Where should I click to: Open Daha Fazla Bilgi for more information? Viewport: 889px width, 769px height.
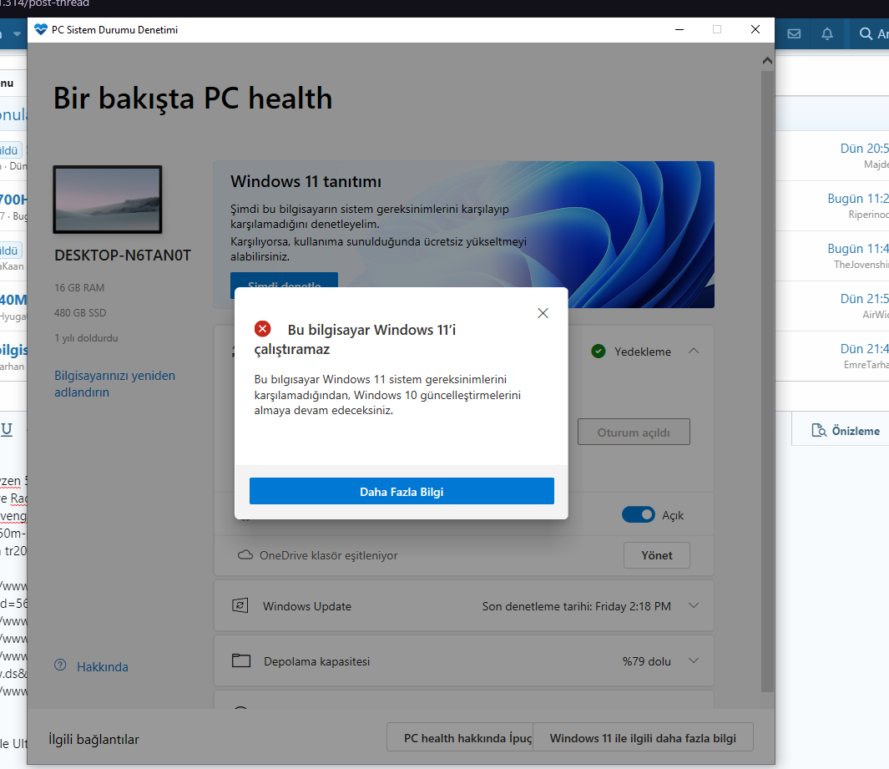tap(402, 491)
